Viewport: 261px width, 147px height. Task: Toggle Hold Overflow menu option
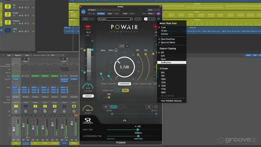(168, 39)
